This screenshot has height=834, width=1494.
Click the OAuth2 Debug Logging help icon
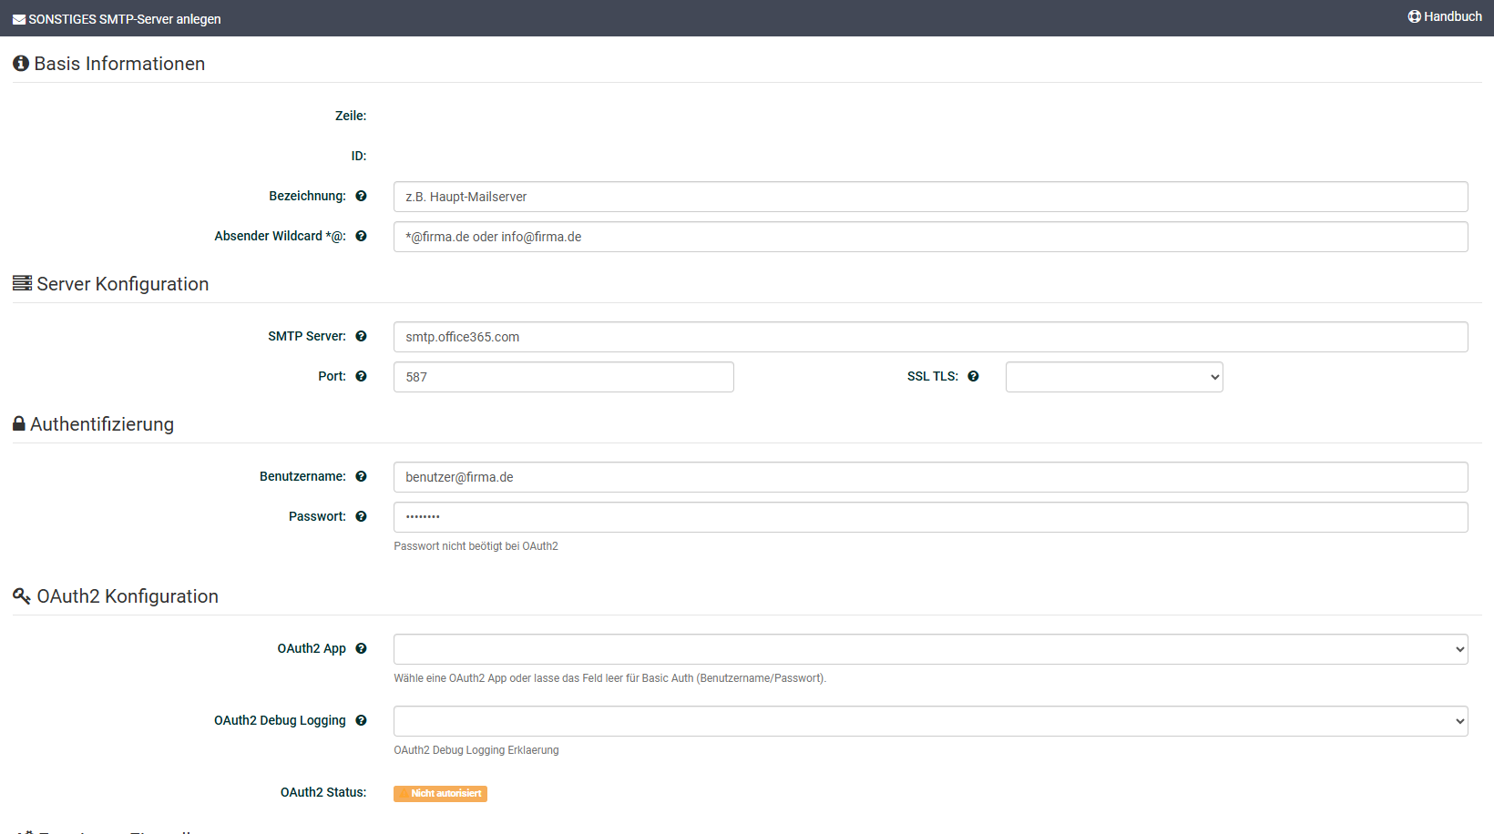pos(361,720)
